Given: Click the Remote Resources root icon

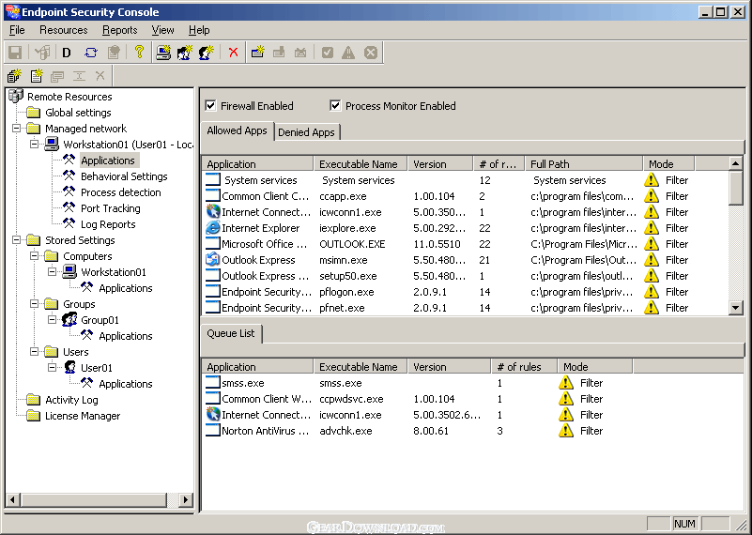Looking at the screenshot, I should coord(16,96).
